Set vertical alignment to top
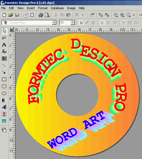The image size is (142, 159). tap(124, 23)
